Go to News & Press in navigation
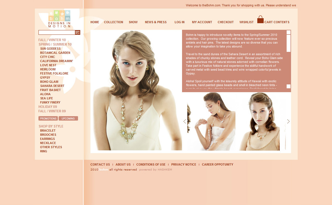Screen dimensions: 332x205 point(156,22)
